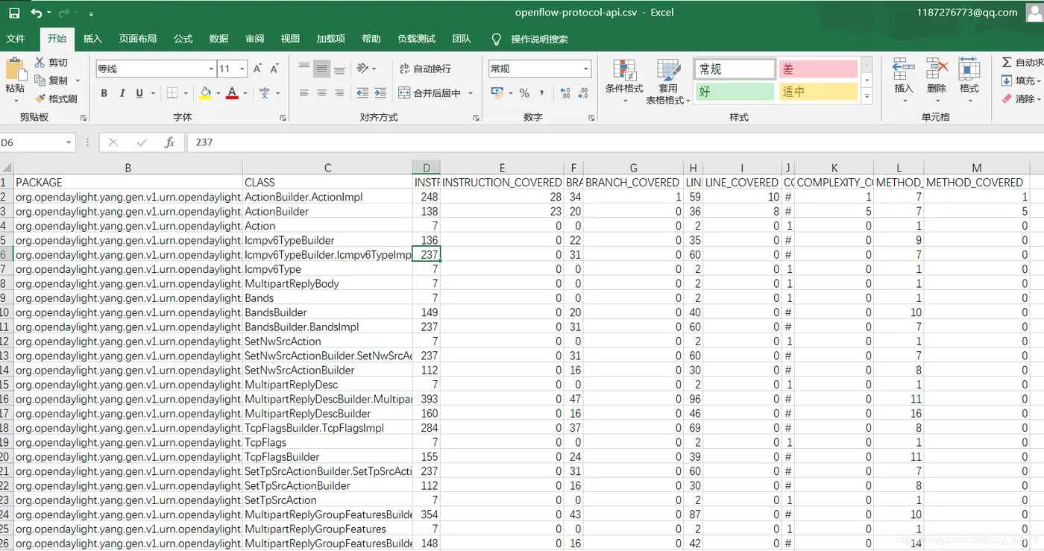Align text right

tap(339, 93)
